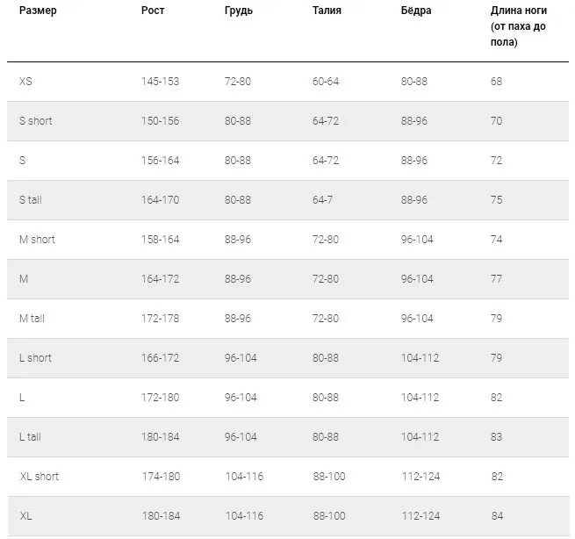
Task: Select the "M tall" size label
Action: click(32, 319)
